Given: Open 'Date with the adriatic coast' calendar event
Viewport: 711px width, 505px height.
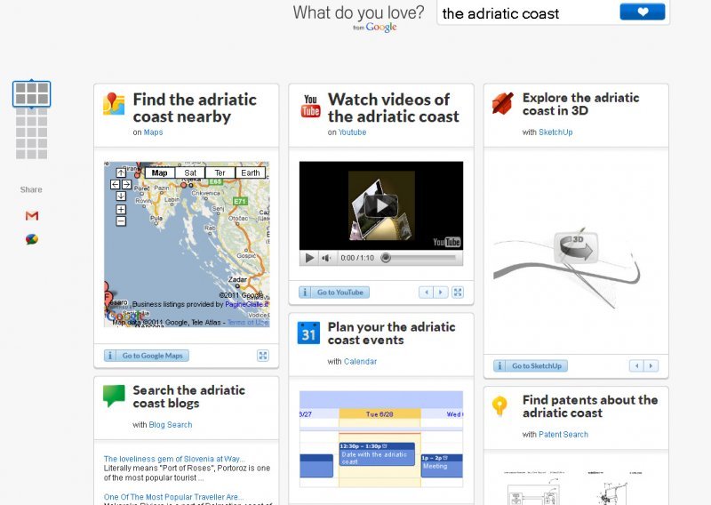Looking at the screenshot, I should (377, 454).
